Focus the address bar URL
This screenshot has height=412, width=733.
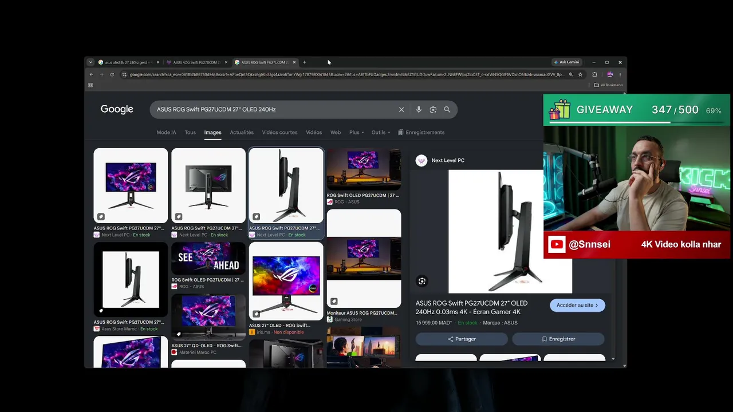click(346, 74)
